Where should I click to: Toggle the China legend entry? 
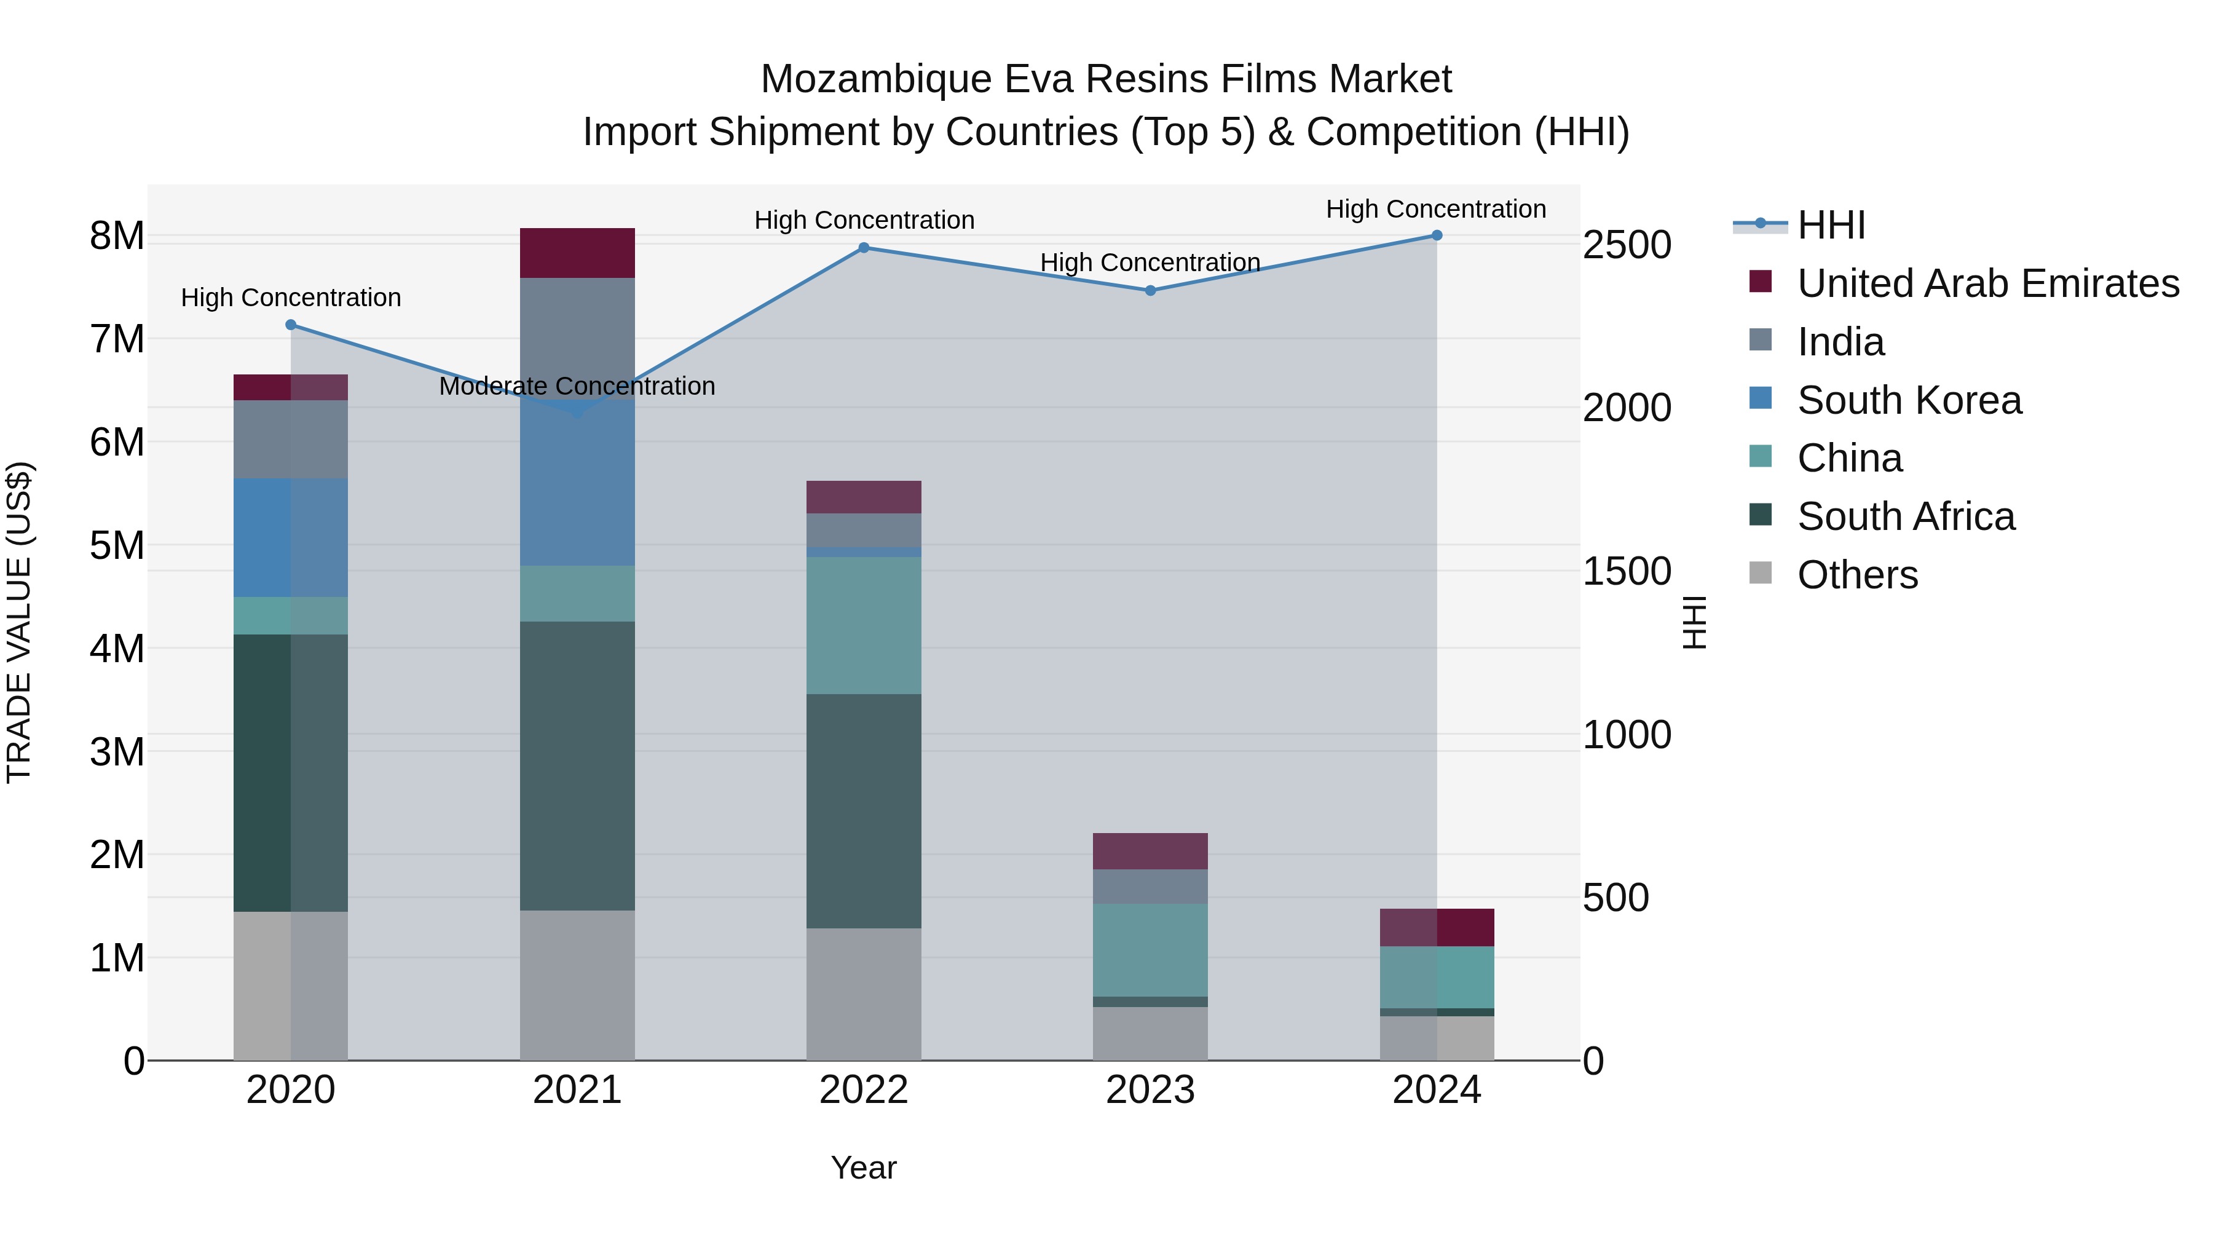point(1826,458)
